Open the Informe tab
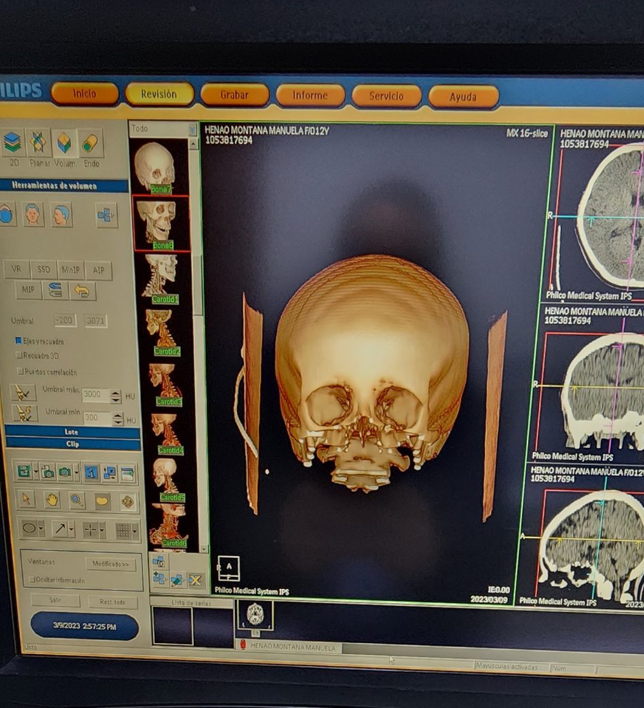Screen dimensions: 644x708 [x=310, y=95]
